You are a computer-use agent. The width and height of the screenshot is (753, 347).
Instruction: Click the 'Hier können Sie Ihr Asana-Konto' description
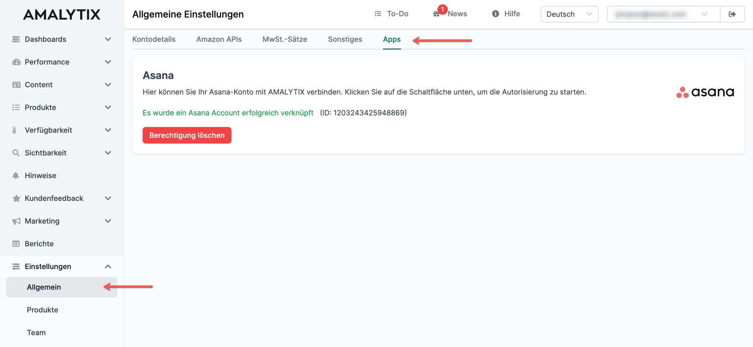pyautogui.click(x=364, y=92)
